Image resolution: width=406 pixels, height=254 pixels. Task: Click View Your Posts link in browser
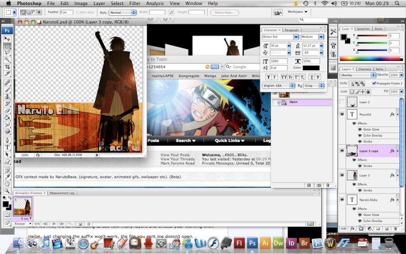[175, 155]
